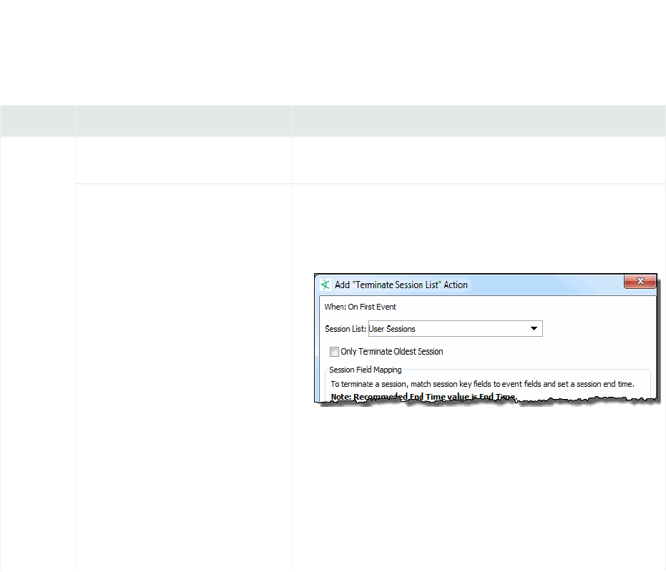The height and width of the screenshot is (572, 666).
Task: Click the User Sessions field text
Action: click(x=391, y=329)
